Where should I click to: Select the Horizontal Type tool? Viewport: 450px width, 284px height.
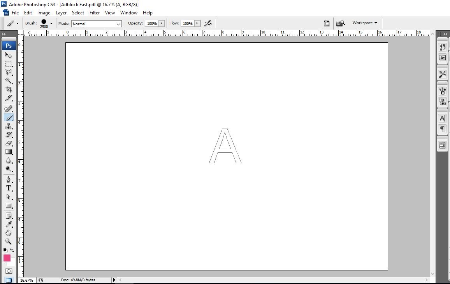[x=9, y=188]
